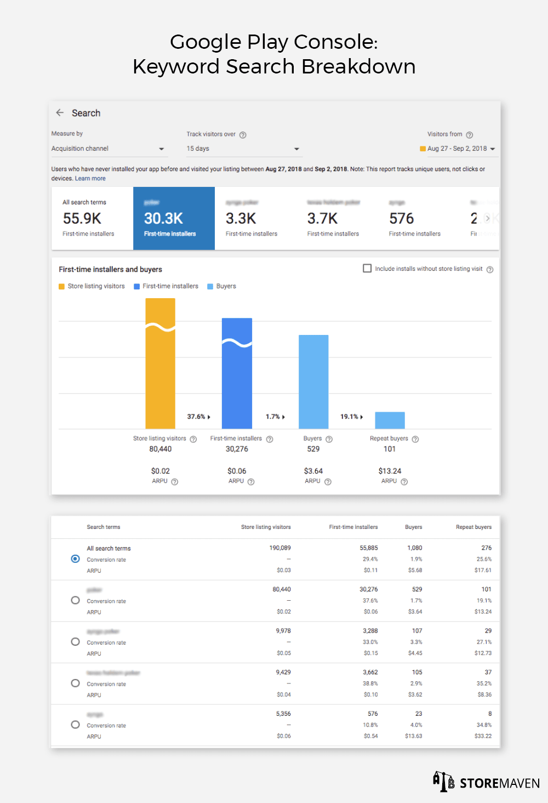Click the orange Store listing visitors bar

tap(160, 363)
